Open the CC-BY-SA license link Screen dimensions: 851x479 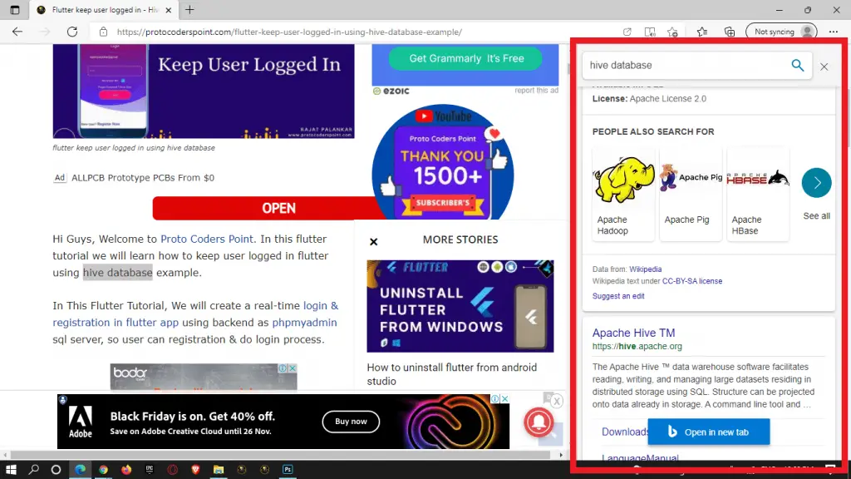[692, 281]
